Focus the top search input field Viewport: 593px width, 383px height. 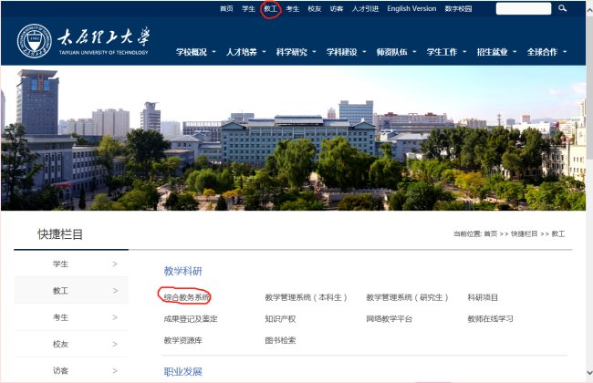524,9
